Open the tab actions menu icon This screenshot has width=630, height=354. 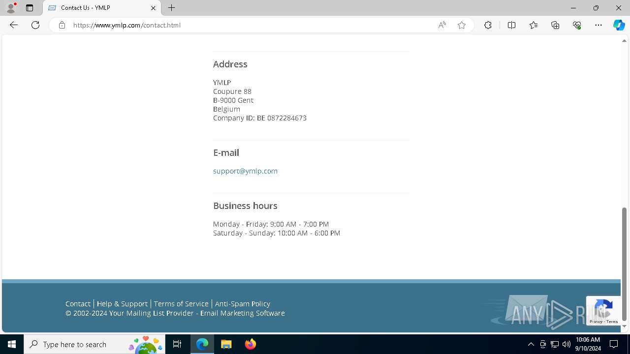[x=30, y=8]
